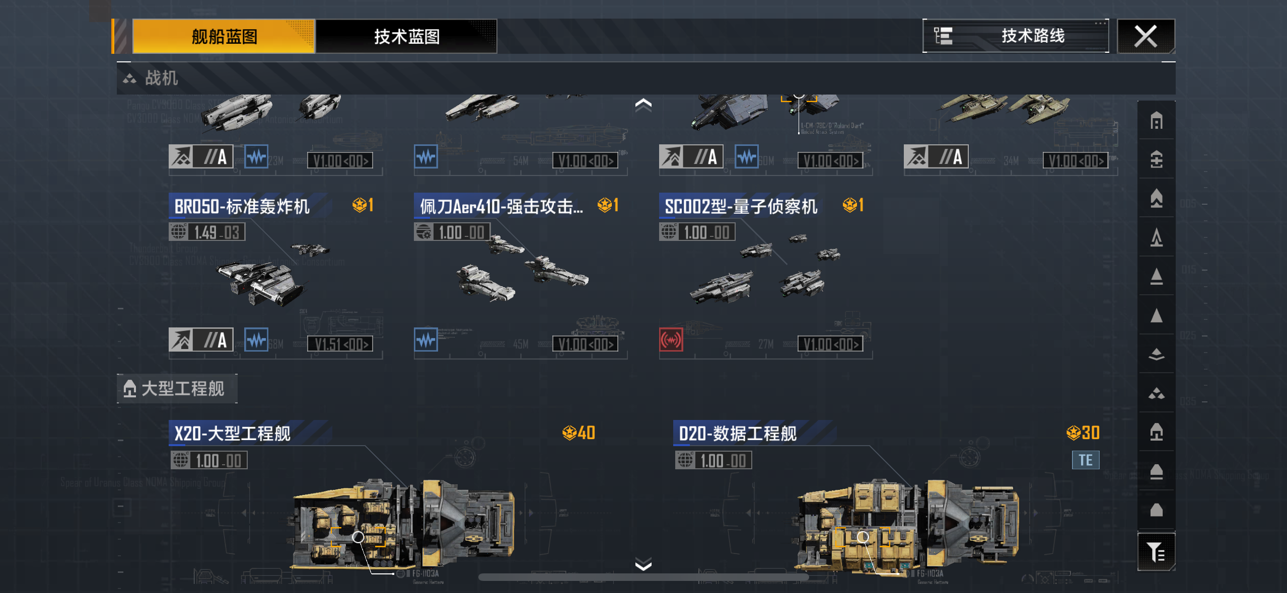Open the filter icon in the sidebar
Viewport: 1287px width, 593px height.
pos(1156,551)
